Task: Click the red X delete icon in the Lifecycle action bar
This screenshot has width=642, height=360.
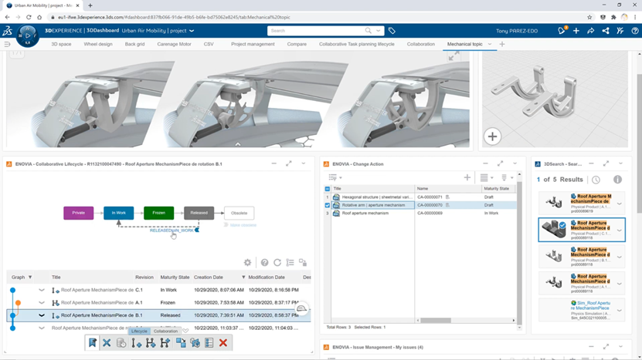Action: [x=223, y=343]
